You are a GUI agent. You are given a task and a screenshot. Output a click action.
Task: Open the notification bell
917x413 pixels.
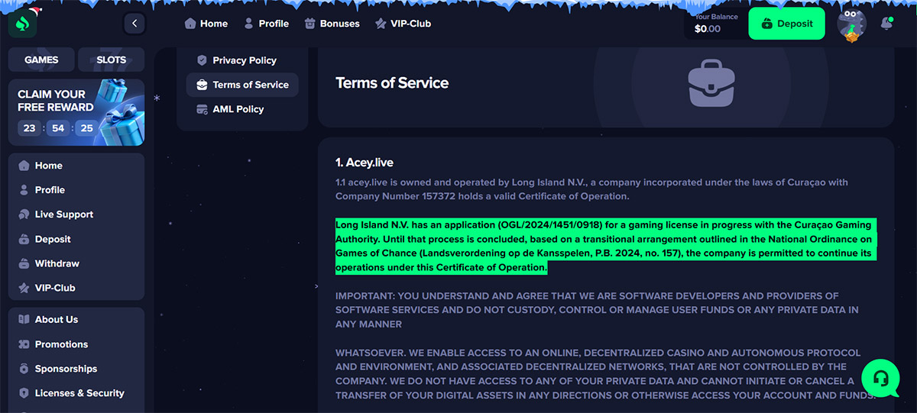(x=886, y=24)
